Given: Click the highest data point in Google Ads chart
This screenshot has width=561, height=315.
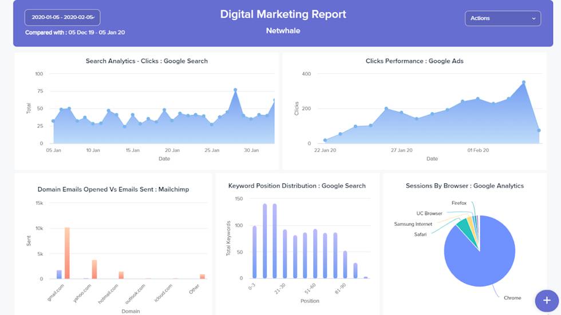Looking at the screenshot, I should [524, 82].
